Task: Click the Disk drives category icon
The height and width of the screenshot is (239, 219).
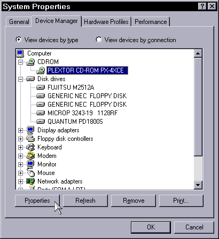Action: pos(30,79)
